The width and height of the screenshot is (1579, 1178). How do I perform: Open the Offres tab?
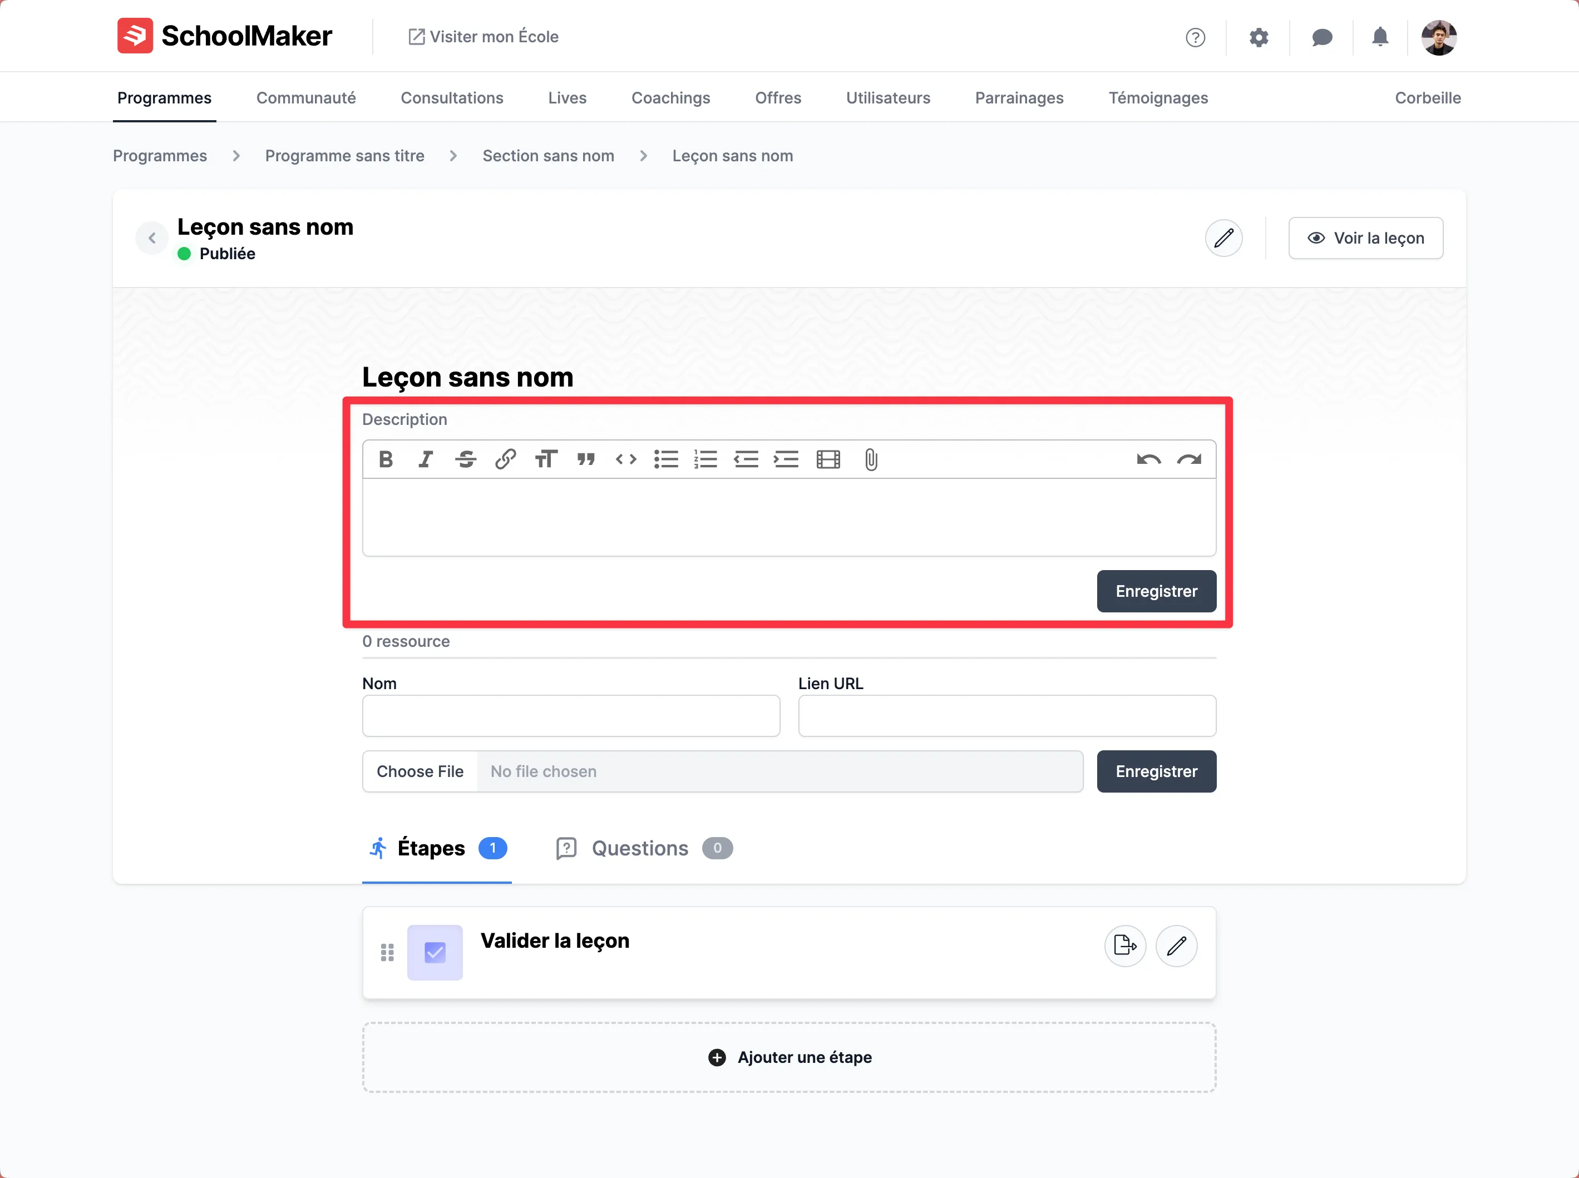[x=778, y=98]
